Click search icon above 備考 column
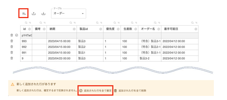Image resolution: width=227 pixels, height=100 pixels. (x=41, y=23)
